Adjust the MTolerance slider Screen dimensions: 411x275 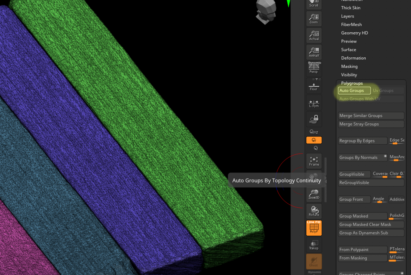tap(397, 258)
